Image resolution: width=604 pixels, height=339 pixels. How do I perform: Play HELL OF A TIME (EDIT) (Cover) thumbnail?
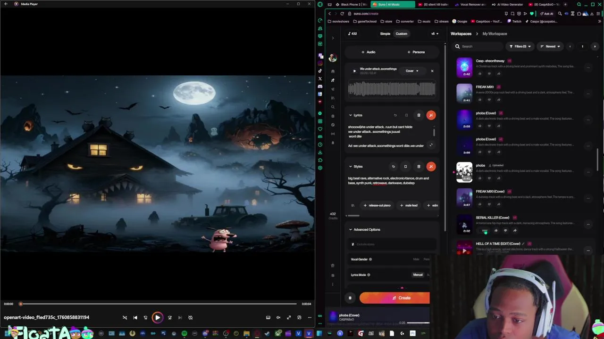coord(464,248)
